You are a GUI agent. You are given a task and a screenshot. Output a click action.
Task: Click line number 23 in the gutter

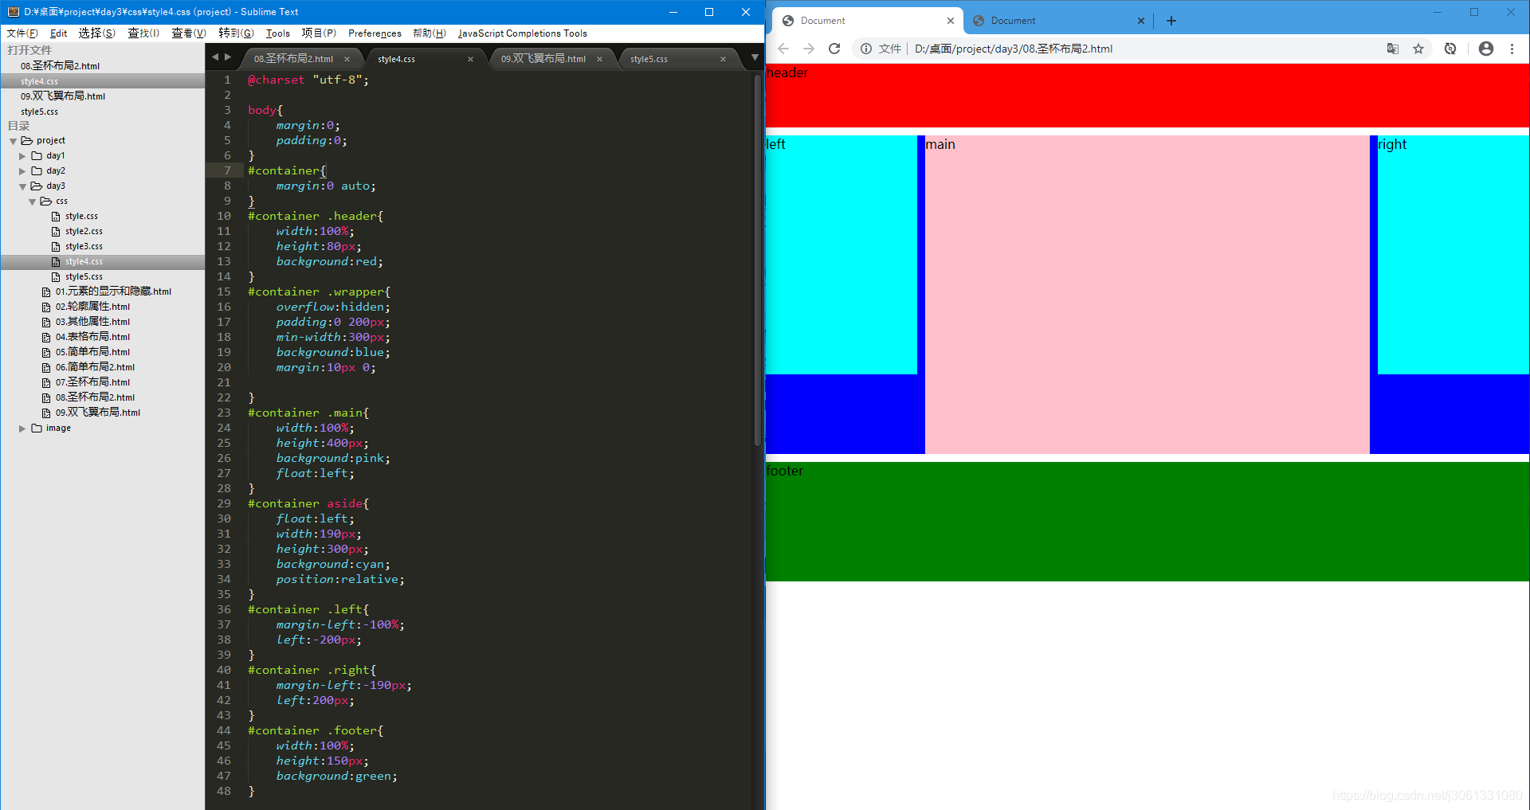[x=224, y=413]
